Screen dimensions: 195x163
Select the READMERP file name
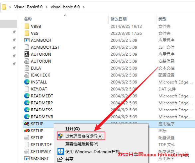pyautogui.click(x=42, y=103)
